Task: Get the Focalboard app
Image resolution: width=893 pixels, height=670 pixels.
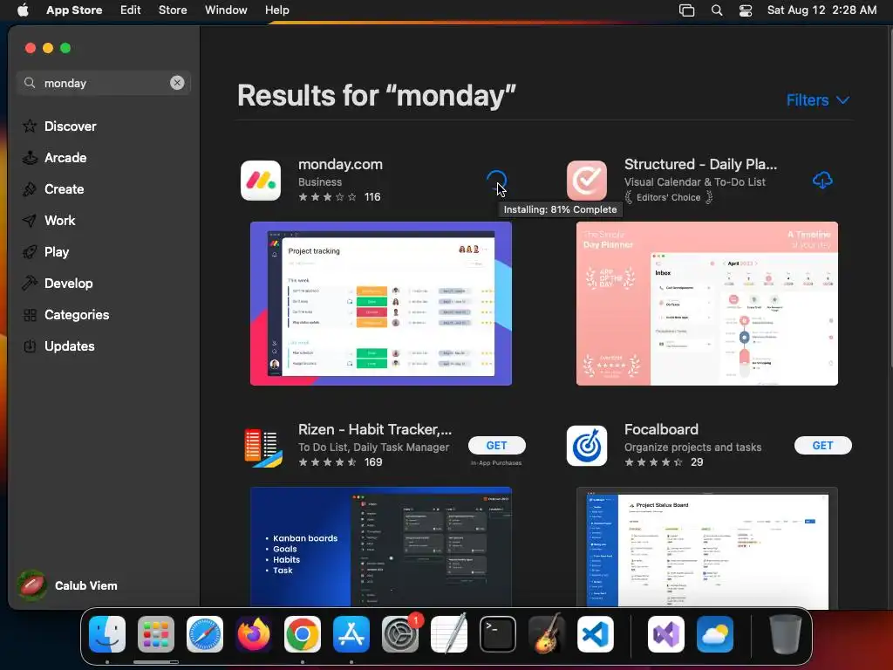Action: click(822, 446)
